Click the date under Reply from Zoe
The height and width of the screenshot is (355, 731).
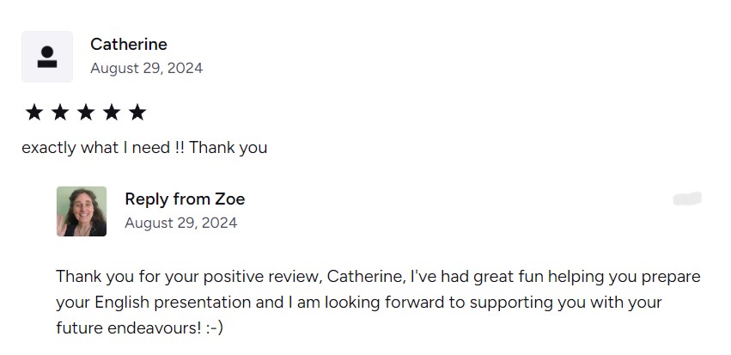click(180, 223)
